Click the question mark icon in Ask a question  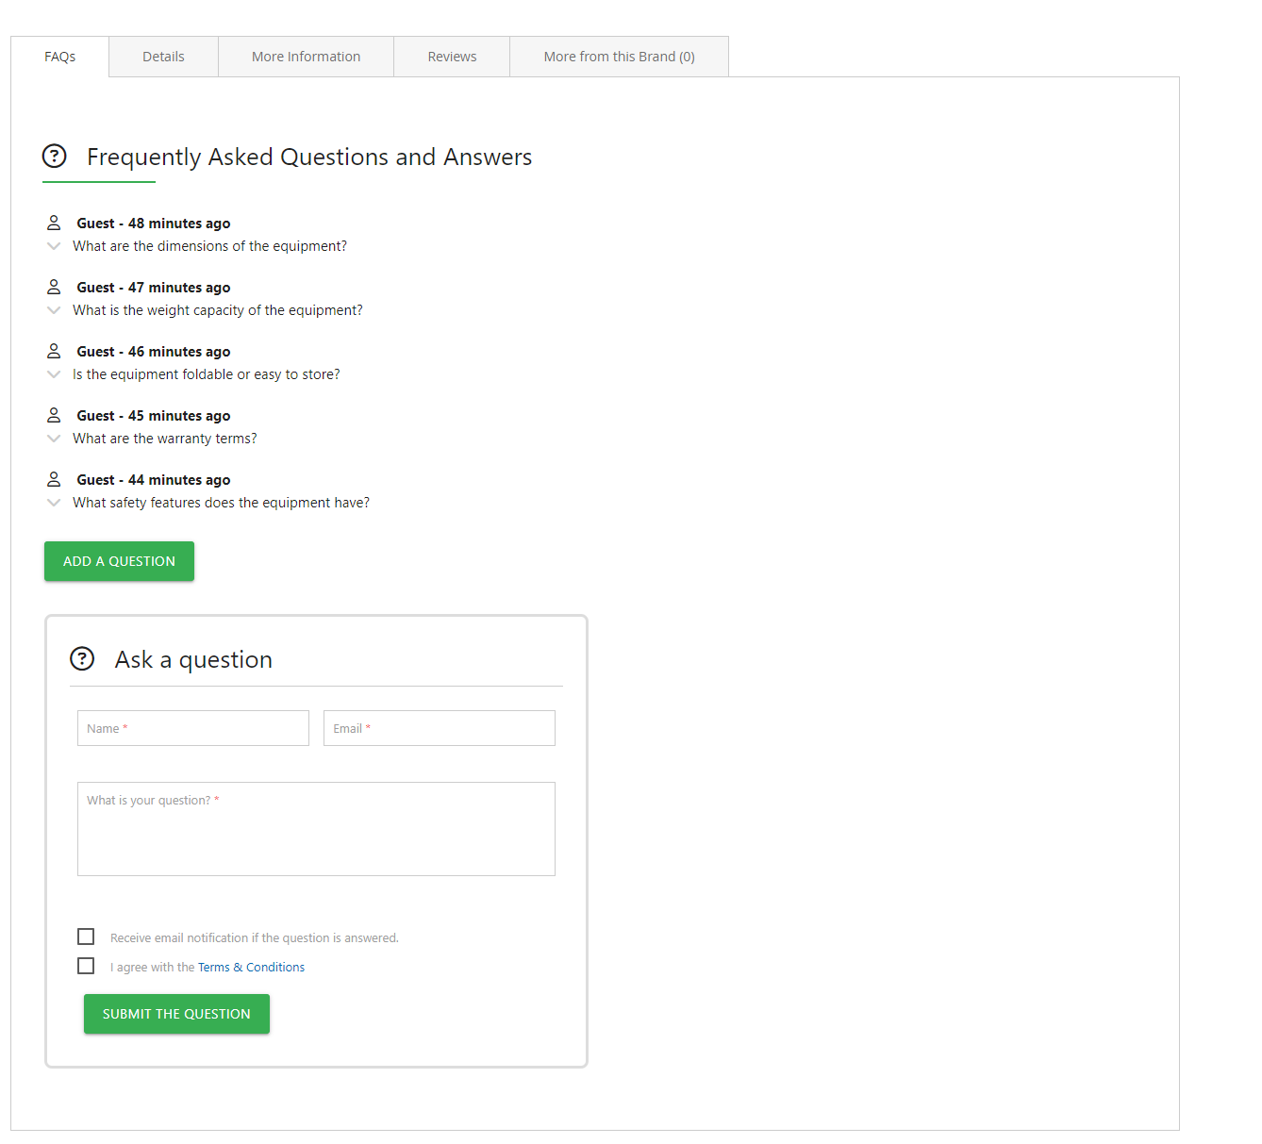[82, 659]
